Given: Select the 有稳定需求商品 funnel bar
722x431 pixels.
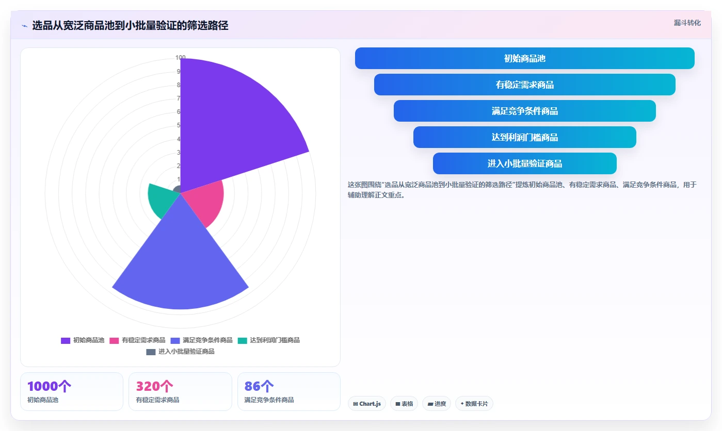Looking at the screenshot, I should pyautogui.click(x=524, y=85).
